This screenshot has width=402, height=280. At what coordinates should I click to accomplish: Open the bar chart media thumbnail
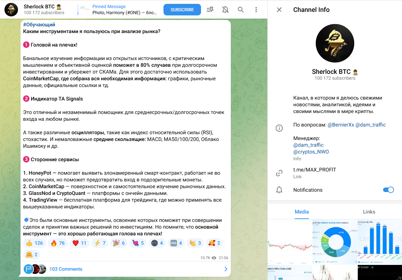tap(380, 242)
